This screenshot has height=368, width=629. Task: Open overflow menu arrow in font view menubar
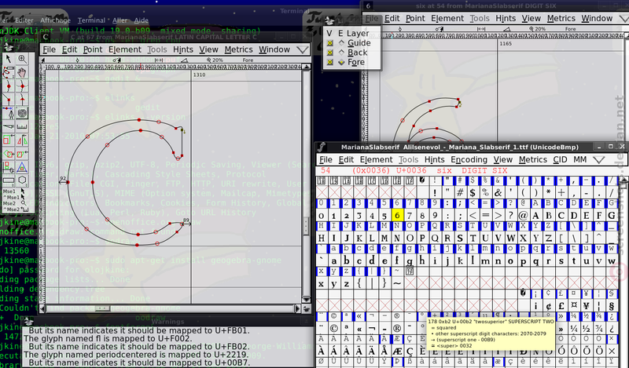pos(599,160)
